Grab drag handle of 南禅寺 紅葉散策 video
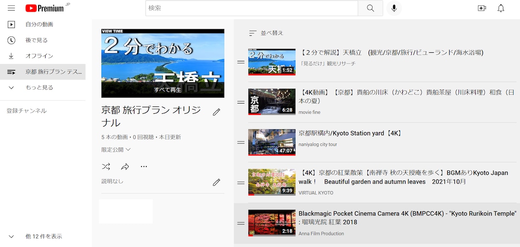 point(241,183)
